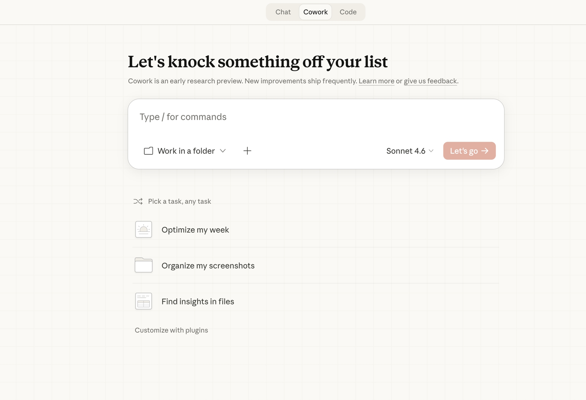Click the chevron next to Work in a folder
The image size is (586, 400).
click(x=223, y=151)
